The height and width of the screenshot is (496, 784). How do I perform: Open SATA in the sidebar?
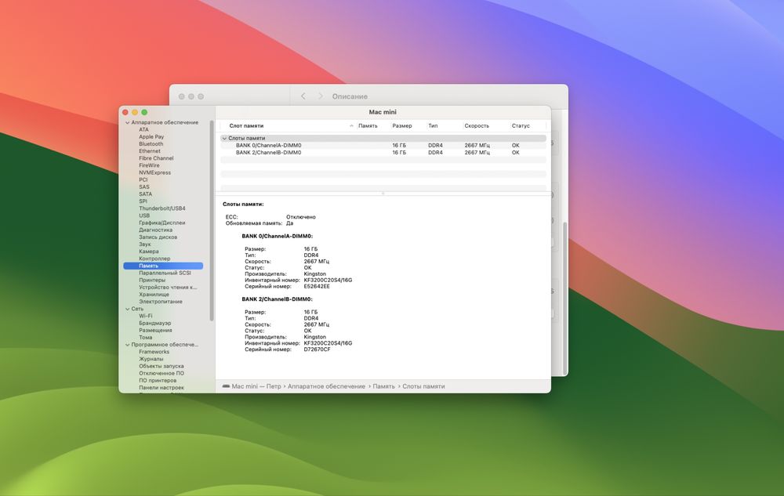coord(146,194)
